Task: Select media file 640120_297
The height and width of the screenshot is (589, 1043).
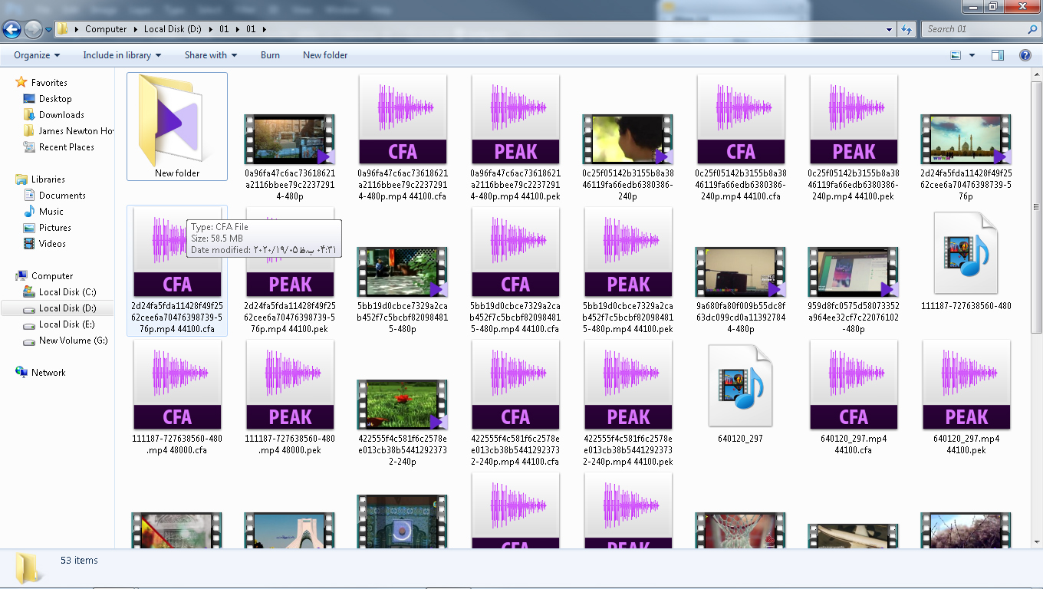Action: click(741, 387)
